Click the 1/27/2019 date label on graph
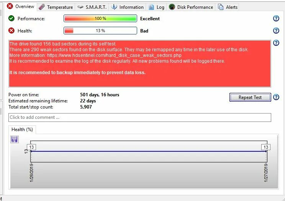 266,173
